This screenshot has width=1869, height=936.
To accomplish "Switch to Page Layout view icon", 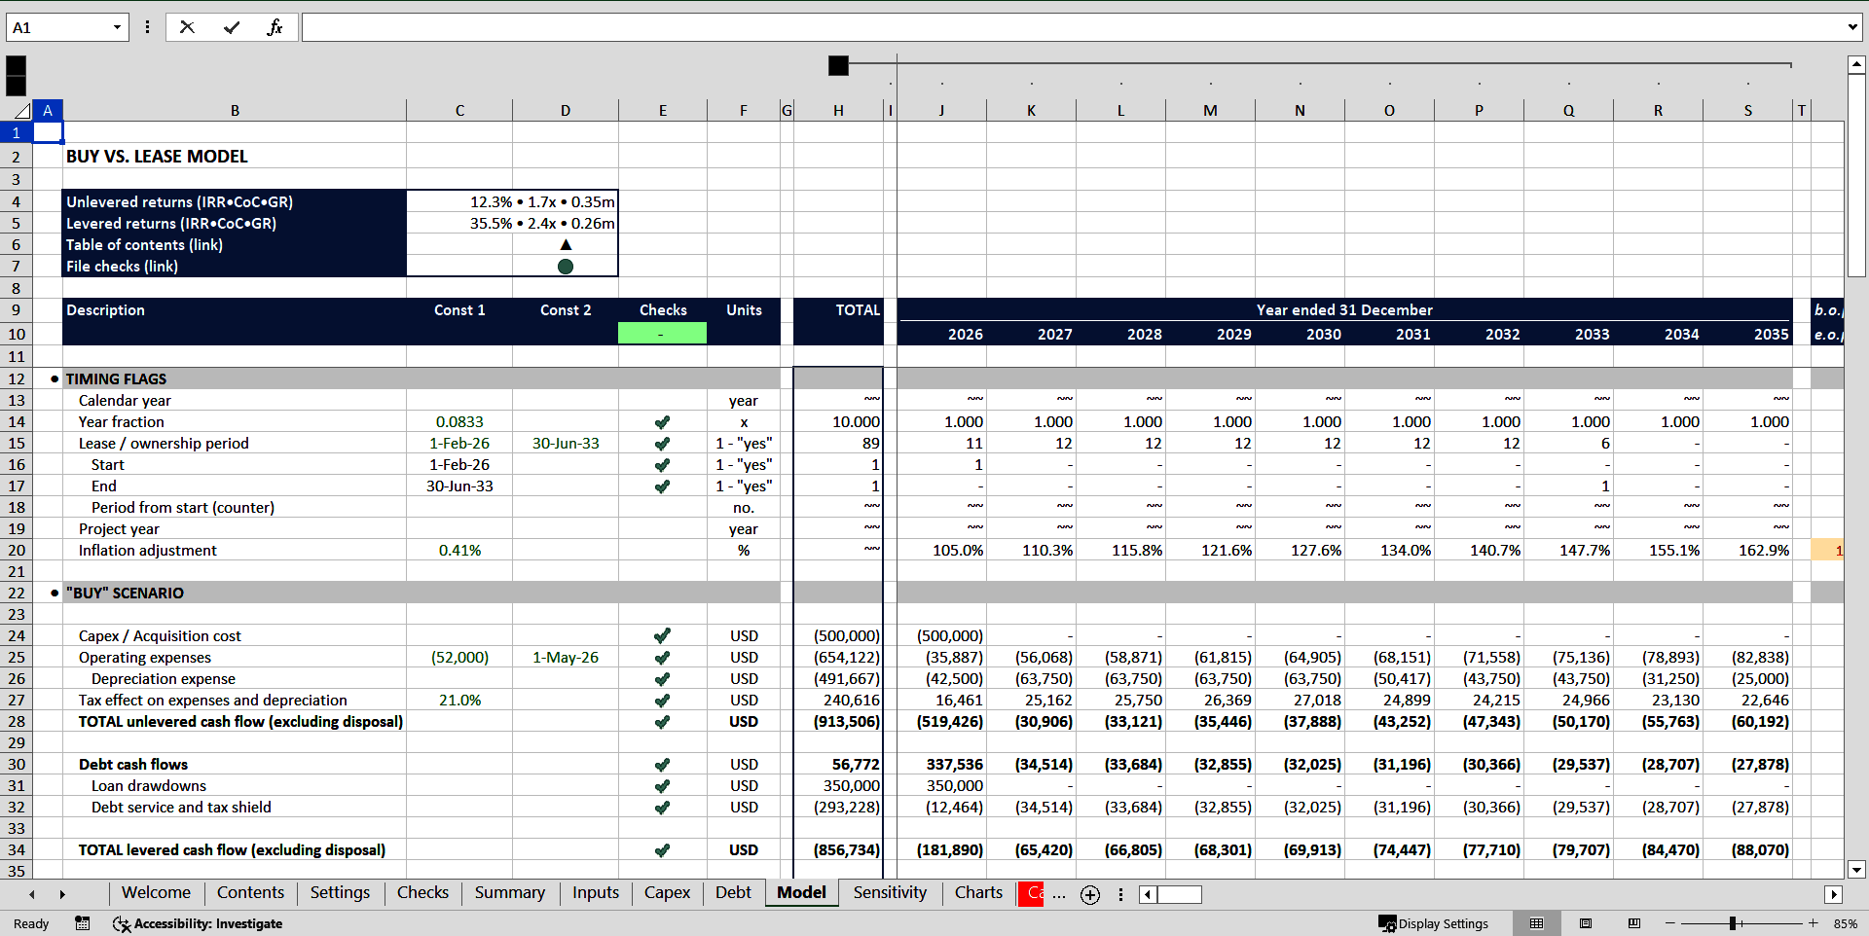I will coord(1586,923).
